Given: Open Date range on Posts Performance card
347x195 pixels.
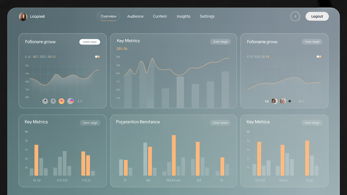Looking at the screenshot, I should 220,123.
